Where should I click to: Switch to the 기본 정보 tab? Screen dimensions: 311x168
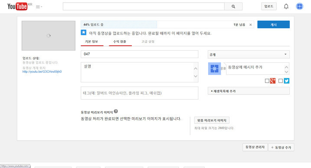(x=92, y=42)
